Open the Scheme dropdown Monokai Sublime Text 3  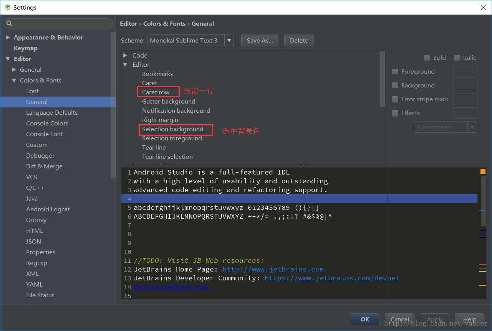pyautogui.click(x=191, y=40)
